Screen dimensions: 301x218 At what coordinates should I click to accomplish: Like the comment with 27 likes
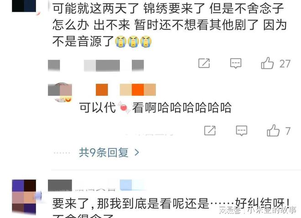coord(267,63)
